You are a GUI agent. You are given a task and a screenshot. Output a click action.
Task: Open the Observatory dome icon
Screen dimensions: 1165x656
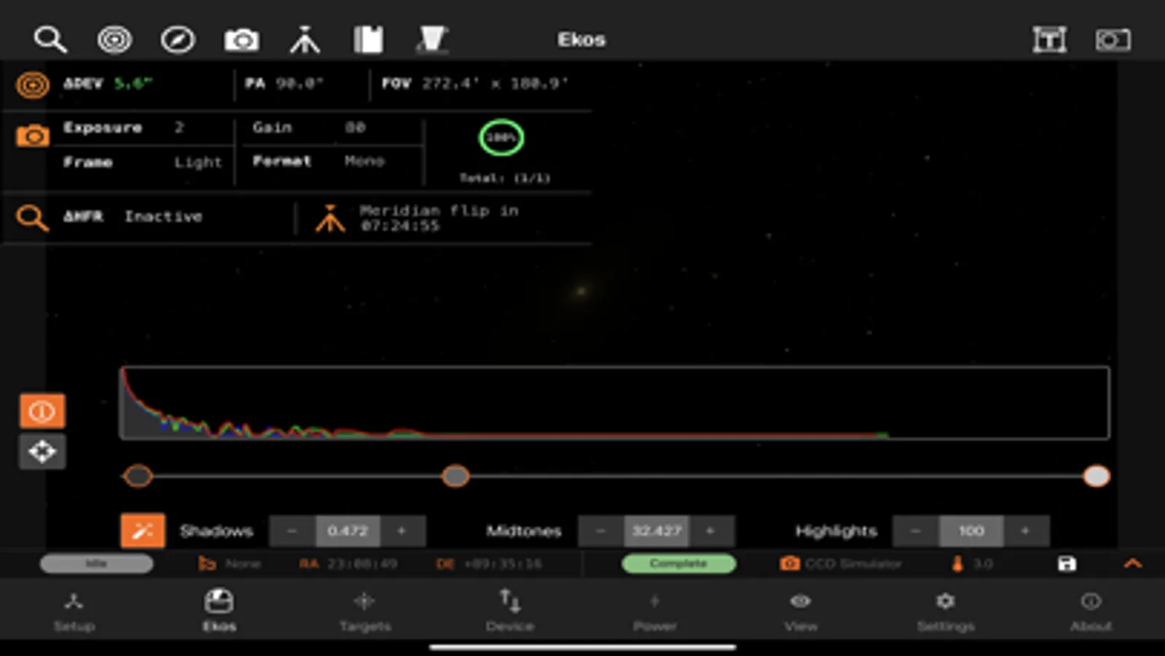(432, 39)
